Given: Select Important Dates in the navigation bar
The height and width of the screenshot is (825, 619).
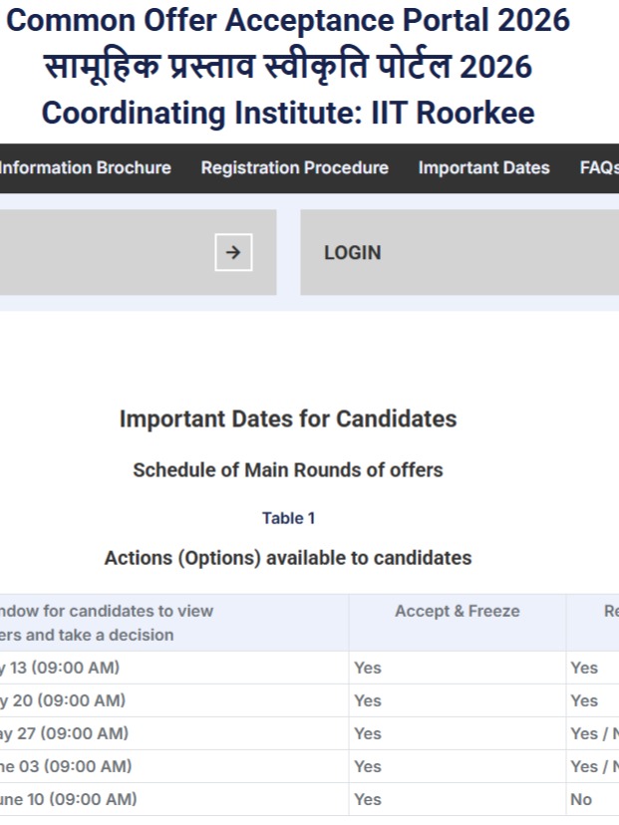Looking at the screenshot, I should (483, 167).
